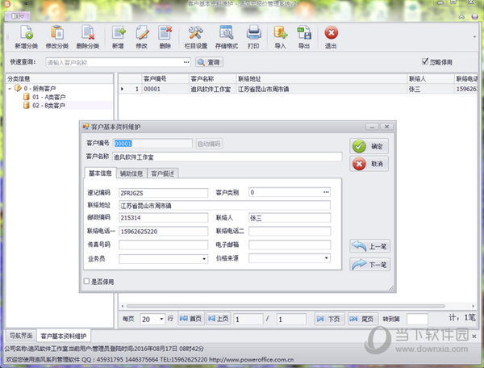Click the 下页 next page button
This screenshot has height=368, width=484.
point(328,319)
